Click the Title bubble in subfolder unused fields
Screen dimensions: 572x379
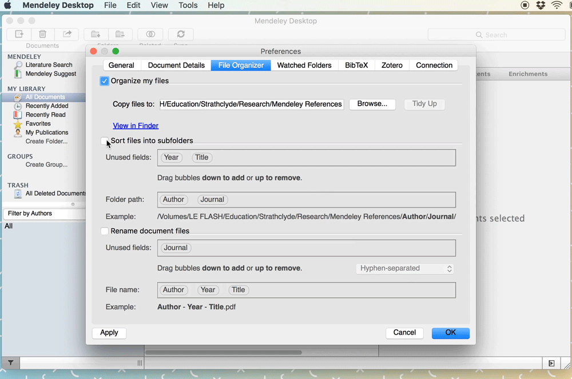[201, 158]
